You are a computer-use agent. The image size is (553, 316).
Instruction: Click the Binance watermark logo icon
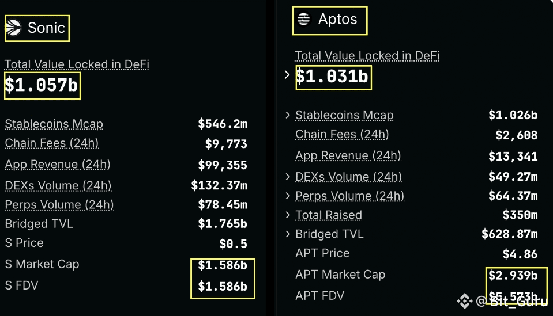464,301
